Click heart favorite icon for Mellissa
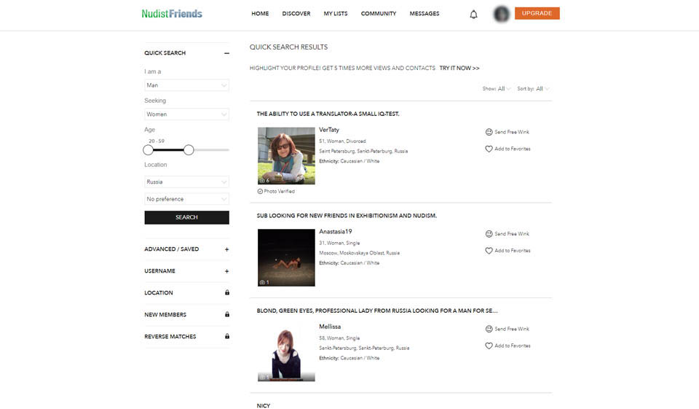 point(489,346)
